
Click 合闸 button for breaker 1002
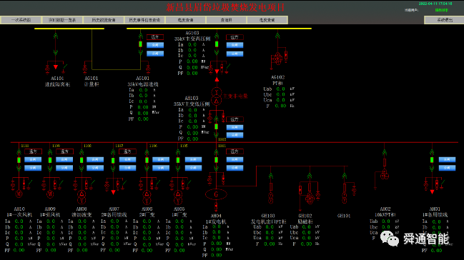(235, 127)
